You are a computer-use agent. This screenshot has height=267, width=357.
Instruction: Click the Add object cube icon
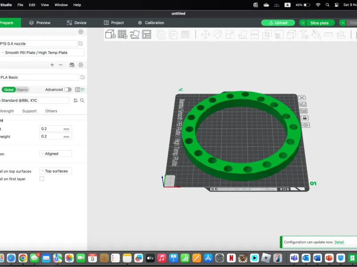(x=111, y=34)
